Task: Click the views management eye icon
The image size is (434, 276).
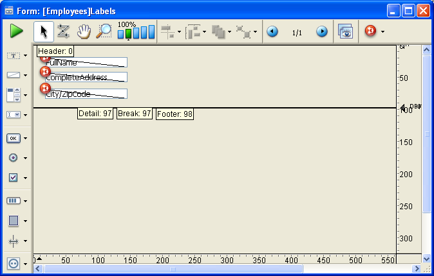Action: coord(345,31)
